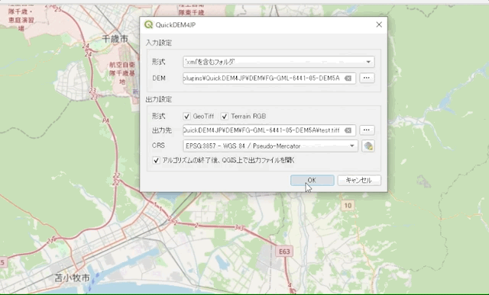Click the 苫小牧市 city label on map
Viewport: 489px width, 295px height.
(73, 278)
